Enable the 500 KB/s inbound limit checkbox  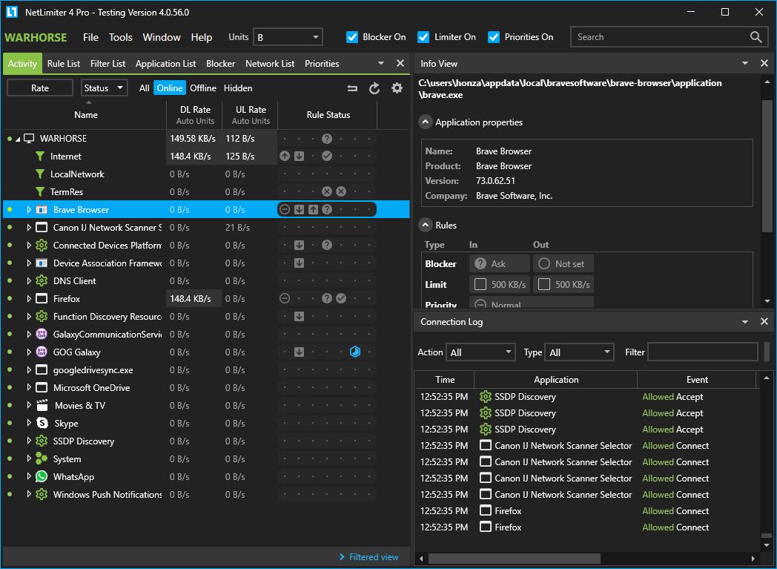click(480, 284)
